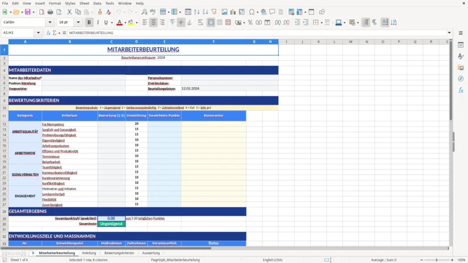Screen dimensions: 468x263
Task: Open Find & Replace magnifier icon
Action: click(144, 12)
